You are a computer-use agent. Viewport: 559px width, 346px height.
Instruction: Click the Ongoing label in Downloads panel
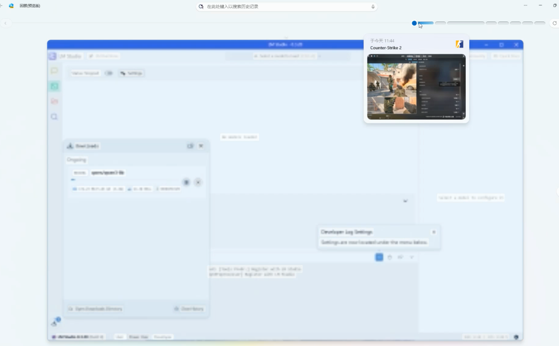click(x=77, y=160)
